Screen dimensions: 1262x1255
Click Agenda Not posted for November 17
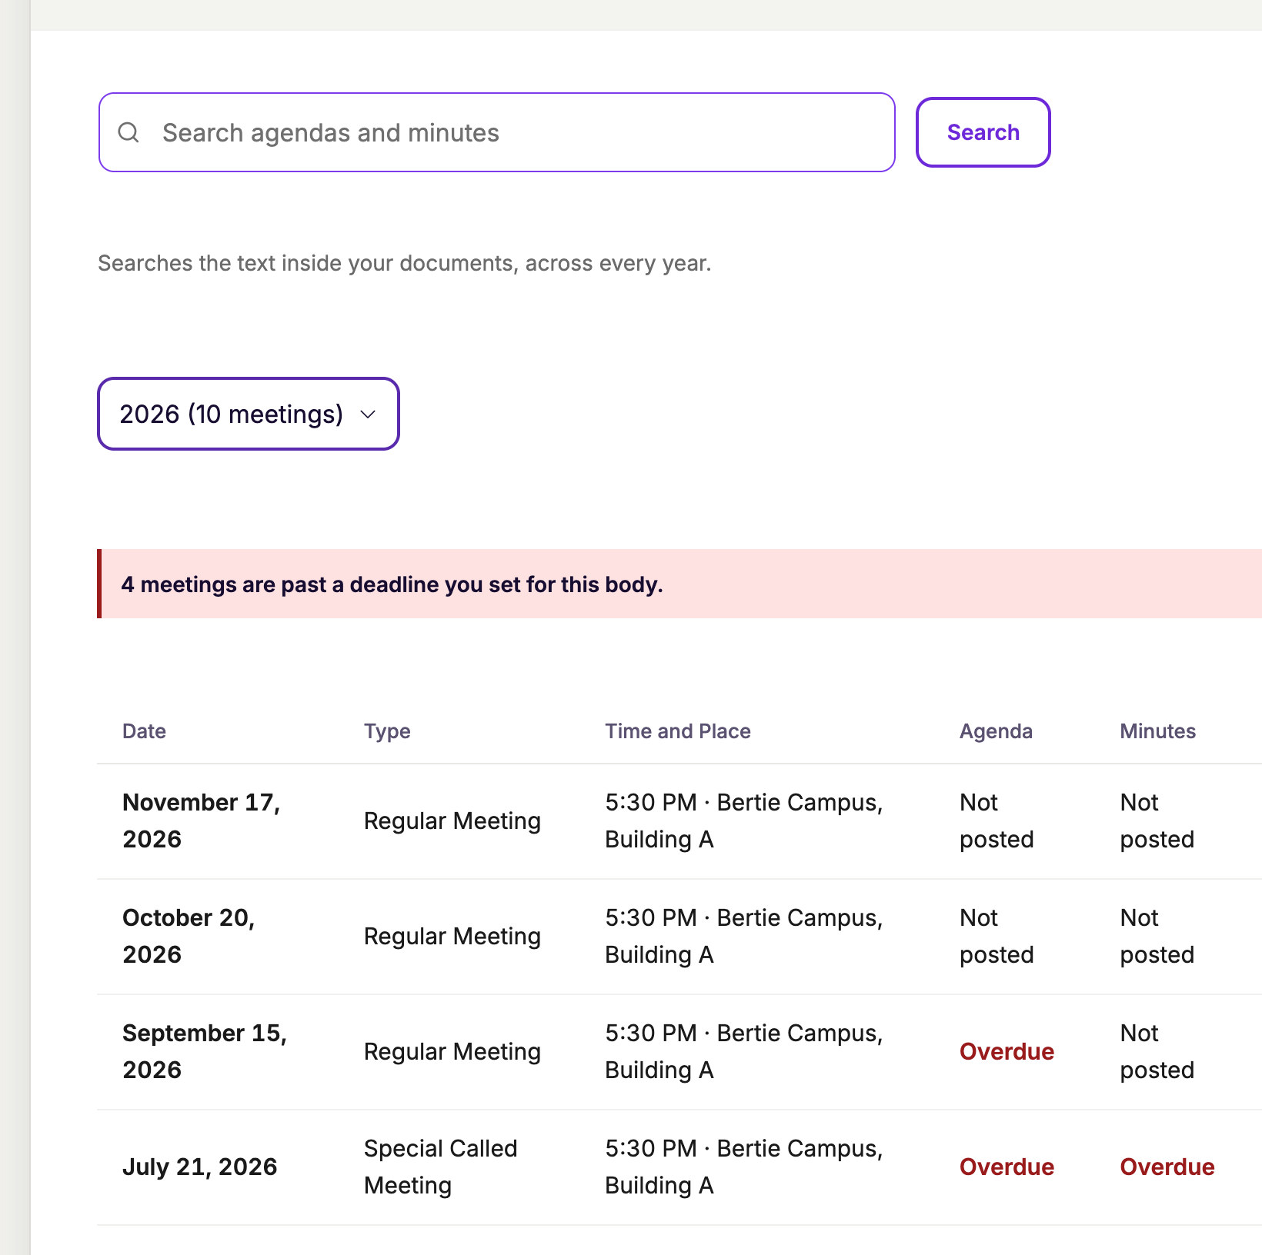click(x=997, y=821)
